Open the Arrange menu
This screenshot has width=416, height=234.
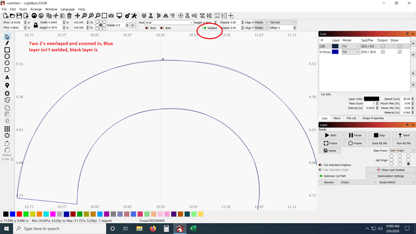point(36,9)
